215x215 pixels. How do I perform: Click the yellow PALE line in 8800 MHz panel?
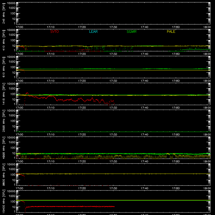(113, 174)
